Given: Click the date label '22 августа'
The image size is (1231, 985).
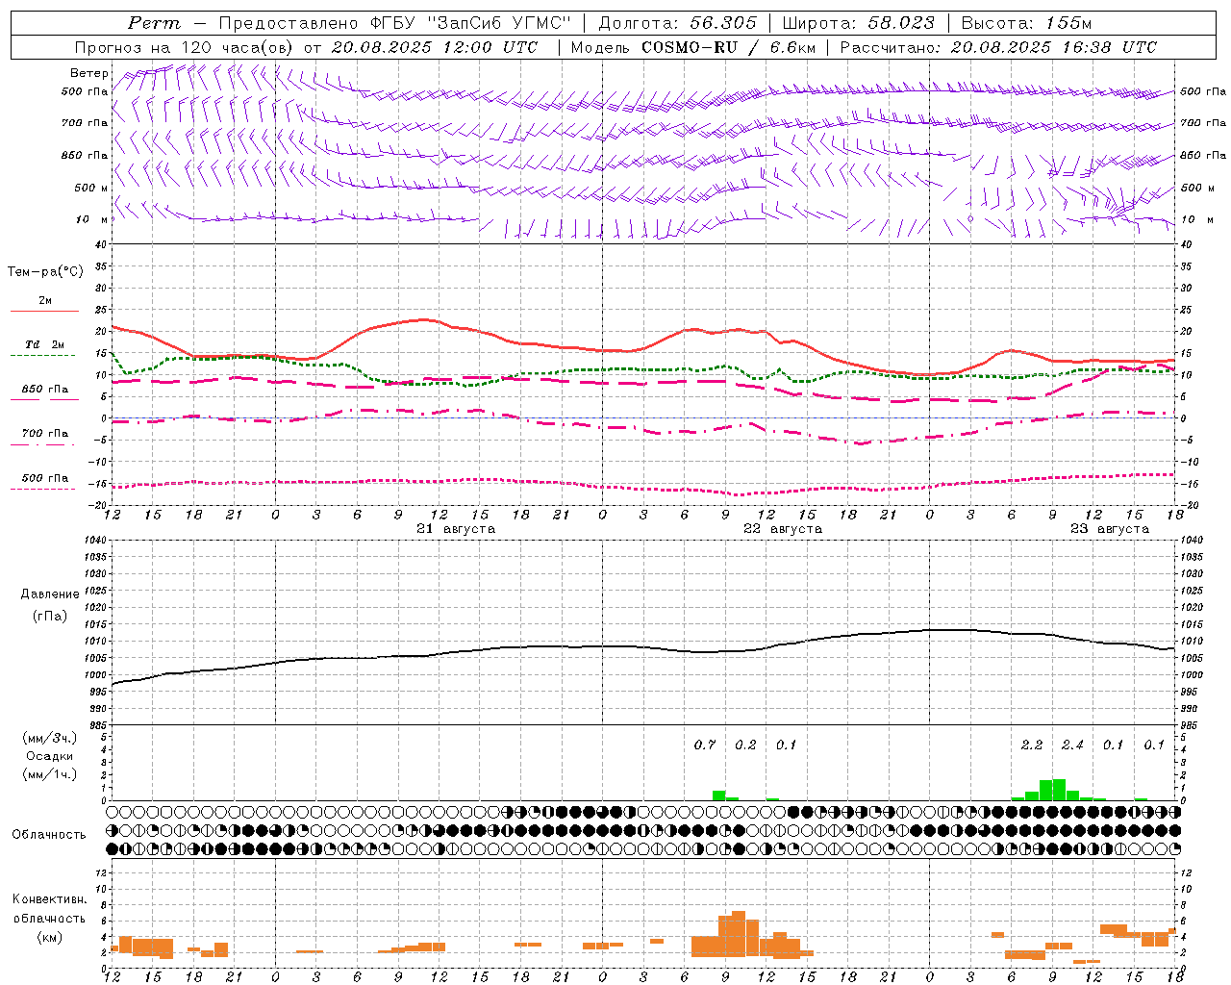Looking at the screenshot, I should pyautogui.click(x=783, y=529).
